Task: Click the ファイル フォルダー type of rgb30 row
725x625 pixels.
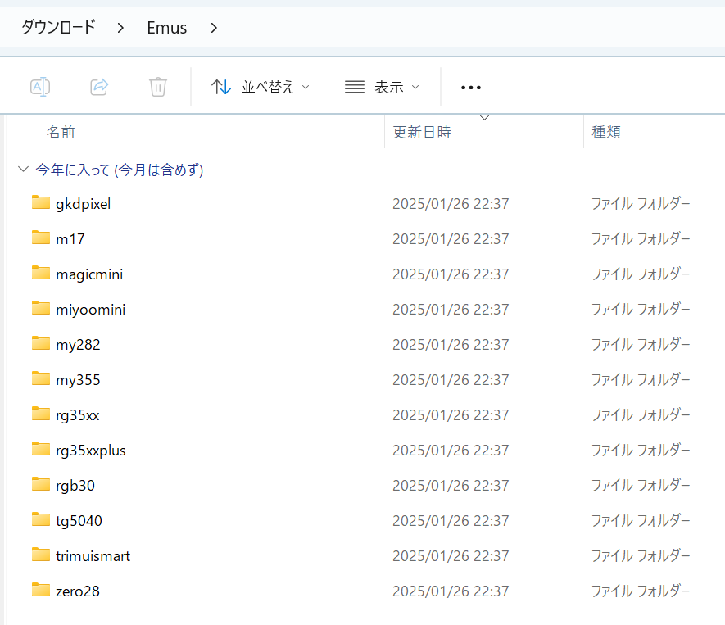Action: point(641,486)
